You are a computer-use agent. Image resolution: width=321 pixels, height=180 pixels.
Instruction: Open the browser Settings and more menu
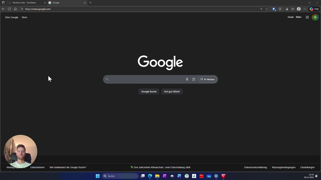tap(305, 9)
